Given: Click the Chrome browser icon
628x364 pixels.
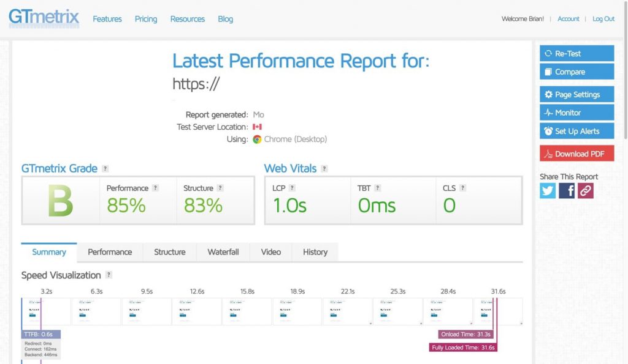Looking at the screenshot, I should (257, 139).
